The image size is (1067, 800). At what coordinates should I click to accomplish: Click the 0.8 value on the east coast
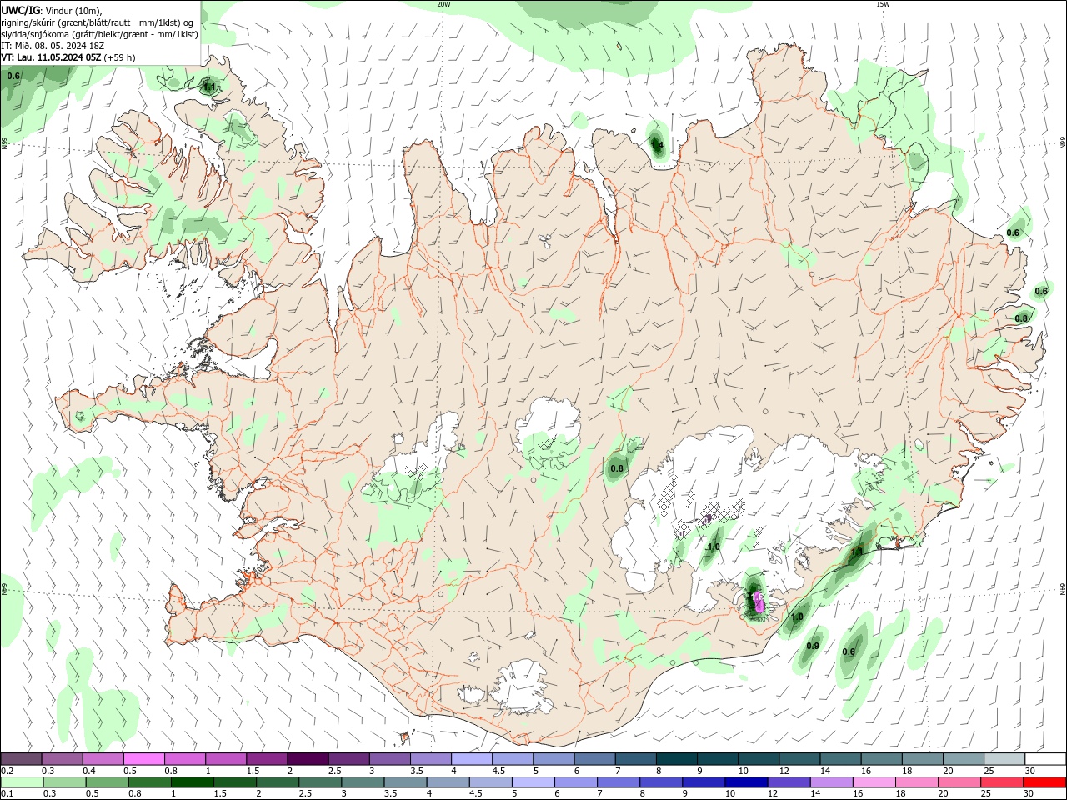1021,318
